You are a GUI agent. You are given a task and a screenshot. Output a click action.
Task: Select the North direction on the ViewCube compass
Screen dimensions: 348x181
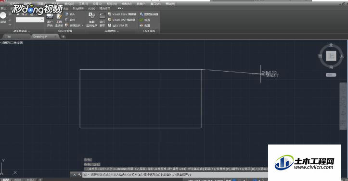[331, 45]
